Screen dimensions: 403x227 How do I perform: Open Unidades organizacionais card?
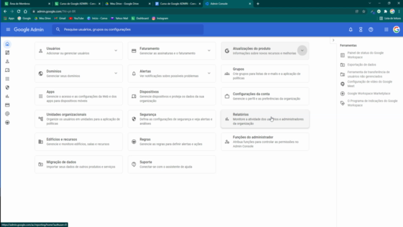click(x=79, y=119)
